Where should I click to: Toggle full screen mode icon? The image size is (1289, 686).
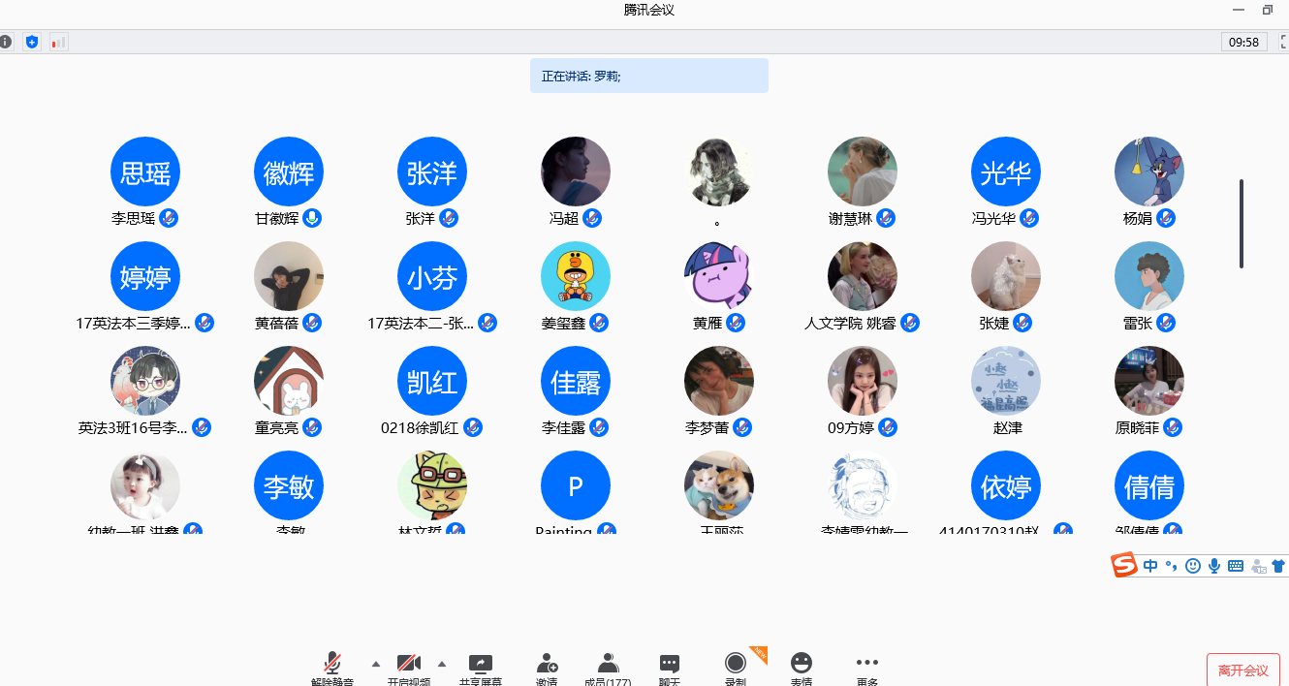tap(1283, 42)
